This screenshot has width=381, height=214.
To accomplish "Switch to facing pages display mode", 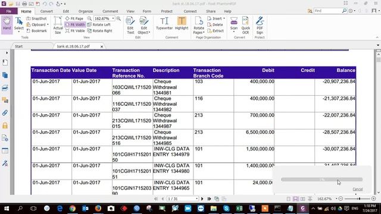I will [x=302, y=199].
